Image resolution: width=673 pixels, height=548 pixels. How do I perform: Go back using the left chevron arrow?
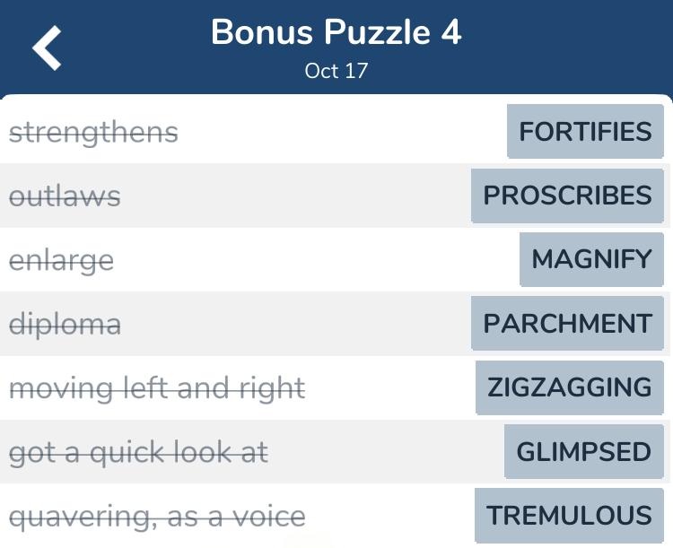tap(47, 48)
